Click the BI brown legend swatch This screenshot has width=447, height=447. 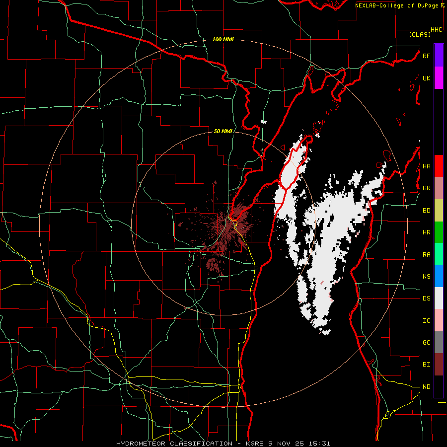[439, 365]
